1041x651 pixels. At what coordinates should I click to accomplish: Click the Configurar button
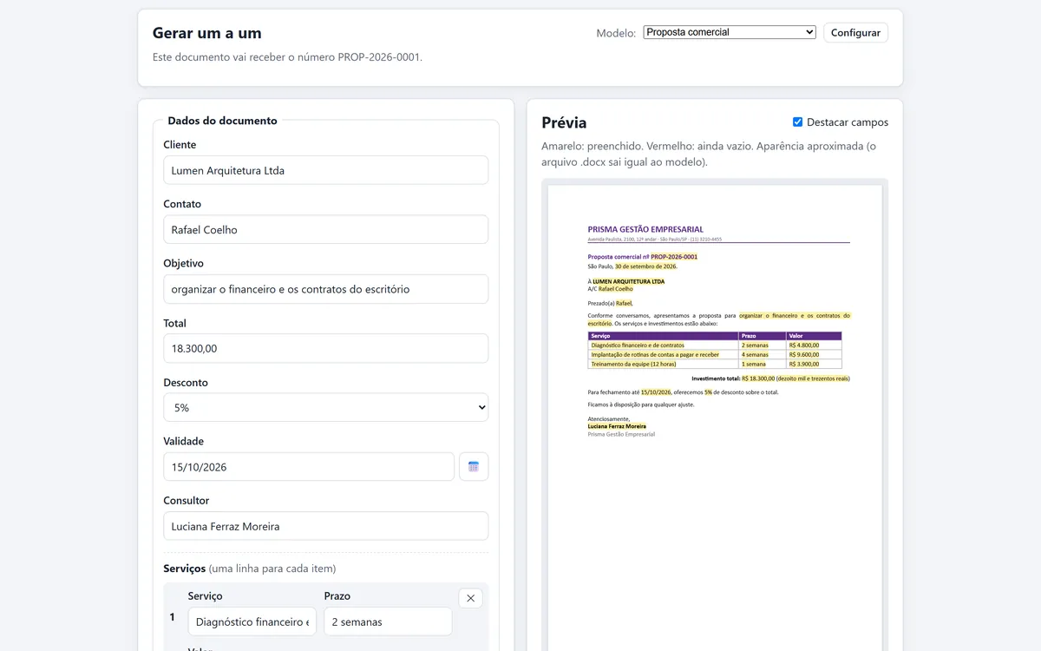click(855, 33)
